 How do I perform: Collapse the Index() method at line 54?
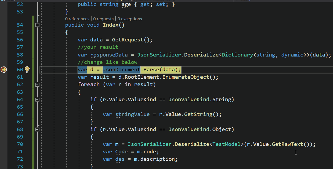click(37, 25)
